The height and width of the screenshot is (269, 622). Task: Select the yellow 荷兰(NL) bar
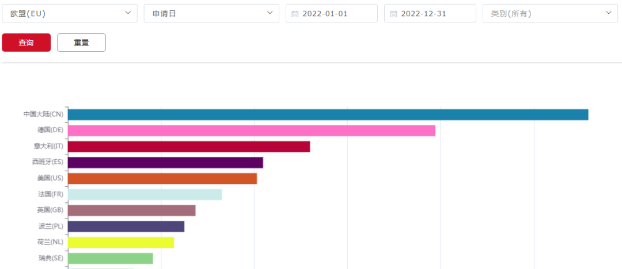[x=121, y=243]
